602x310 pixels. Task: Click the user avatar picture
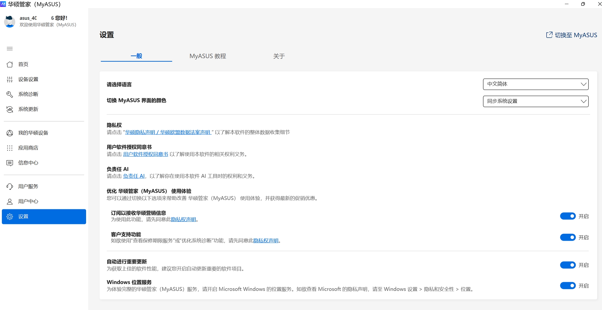(10, 21)
